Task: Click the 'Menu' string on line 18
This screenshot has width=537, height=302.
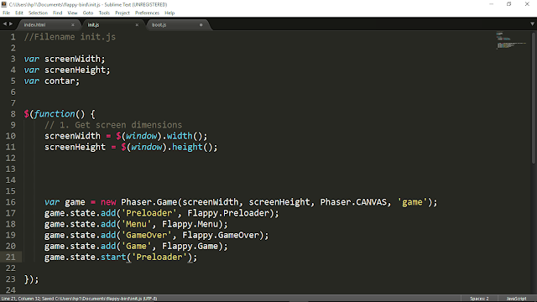Action: (136, 224)
